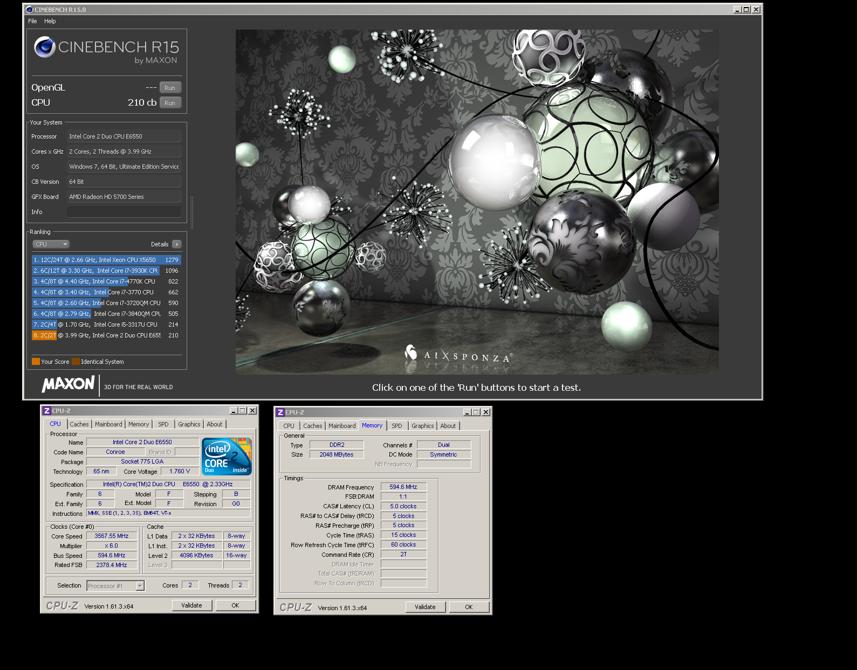Click the Core Voltage value 1.760 V
The width and height of the screenshot is (857, 670).
pos(180,471)
